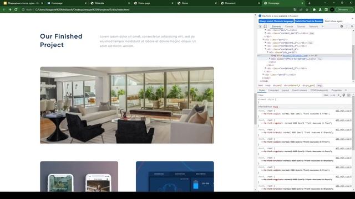
Task: Click the html breadcrumb
Action: click(261, 86)
